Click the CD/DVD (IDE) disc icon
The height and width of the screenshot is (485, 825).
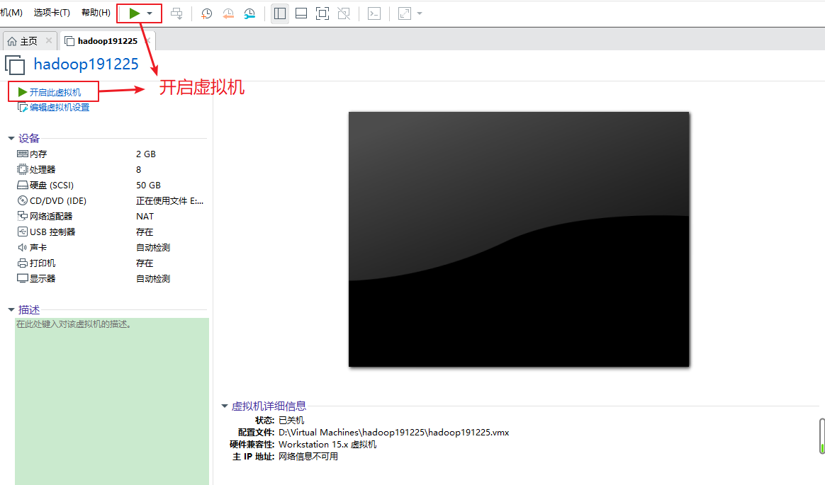(22, 200)
